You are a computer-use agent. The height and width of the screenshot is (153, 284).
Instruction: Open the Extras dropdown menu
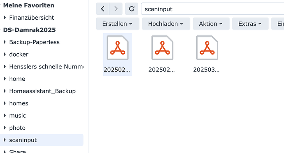pyautogui.click(x=250, y=24)
